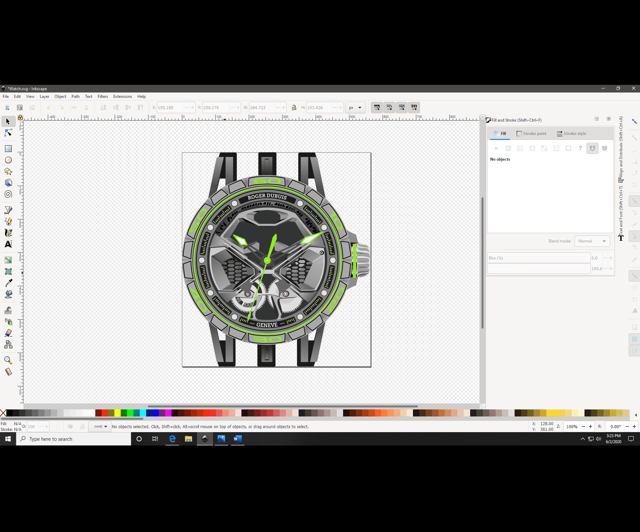Iconify the Fill and Stroke panel

597,119
